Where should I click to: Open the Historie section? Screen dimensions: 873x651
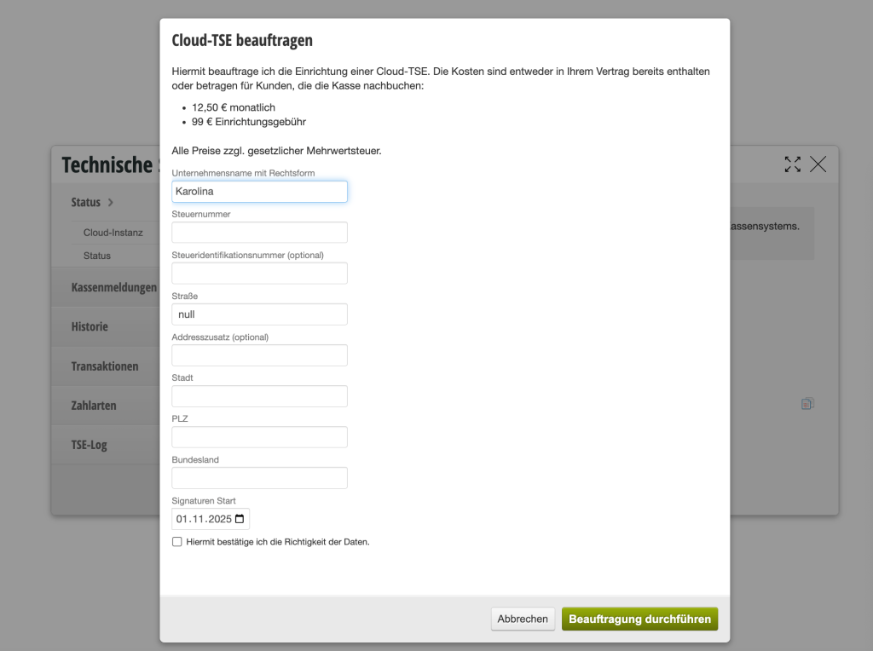[90, 326]
